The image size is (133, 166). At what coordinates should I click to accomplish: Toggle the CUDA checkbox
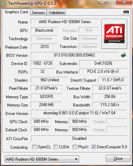point(56,147)
